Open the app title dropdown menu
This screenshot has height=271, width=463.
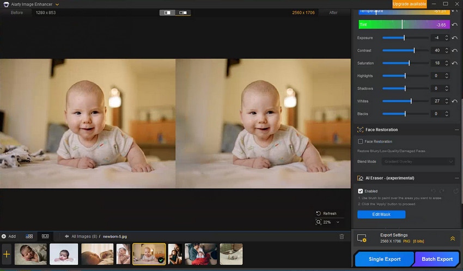pyautogui.click(x=57, y=4)
